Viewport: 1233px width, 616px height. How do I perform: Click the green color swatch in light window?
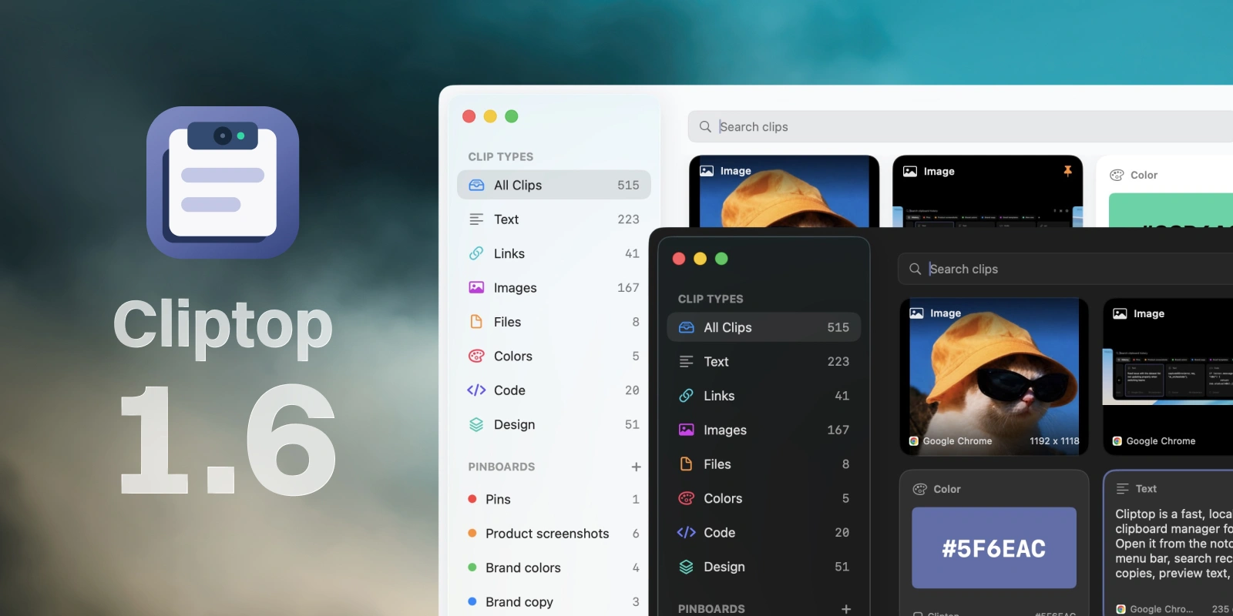pyautogui.click(x=1171, y=210)
